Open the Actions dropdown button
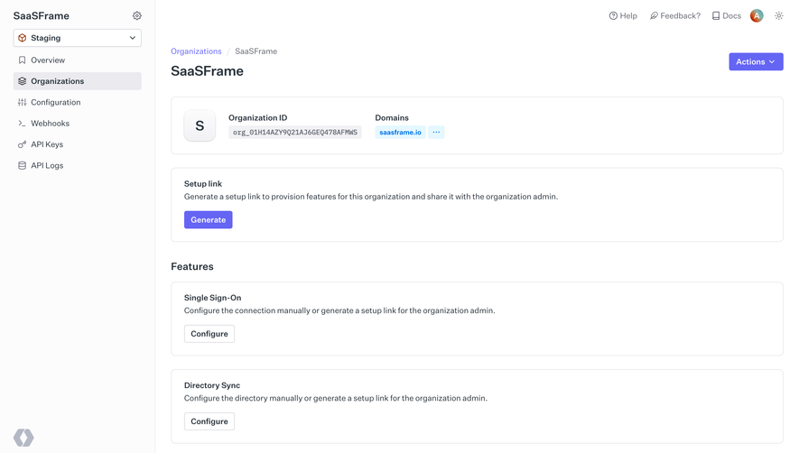Screen dimensions: 799x453 coord(756,61)
